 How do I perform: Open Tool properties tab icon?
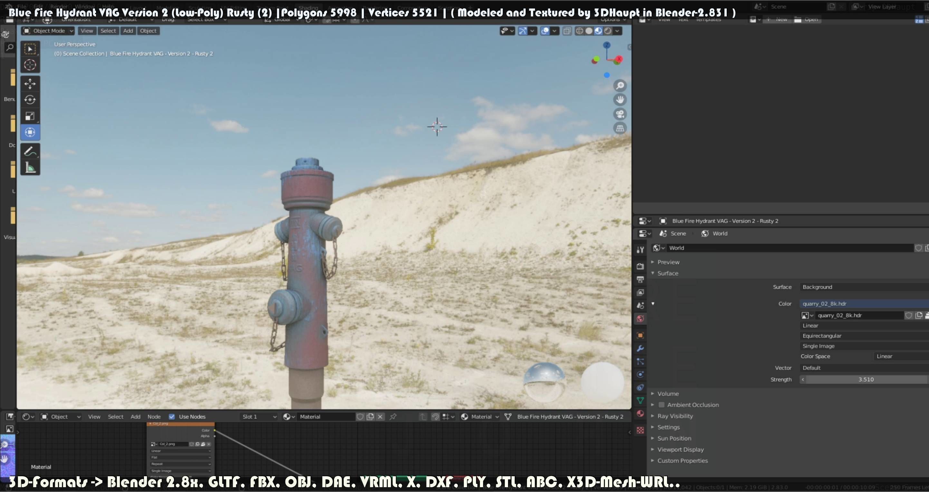[x=640, y=250]
